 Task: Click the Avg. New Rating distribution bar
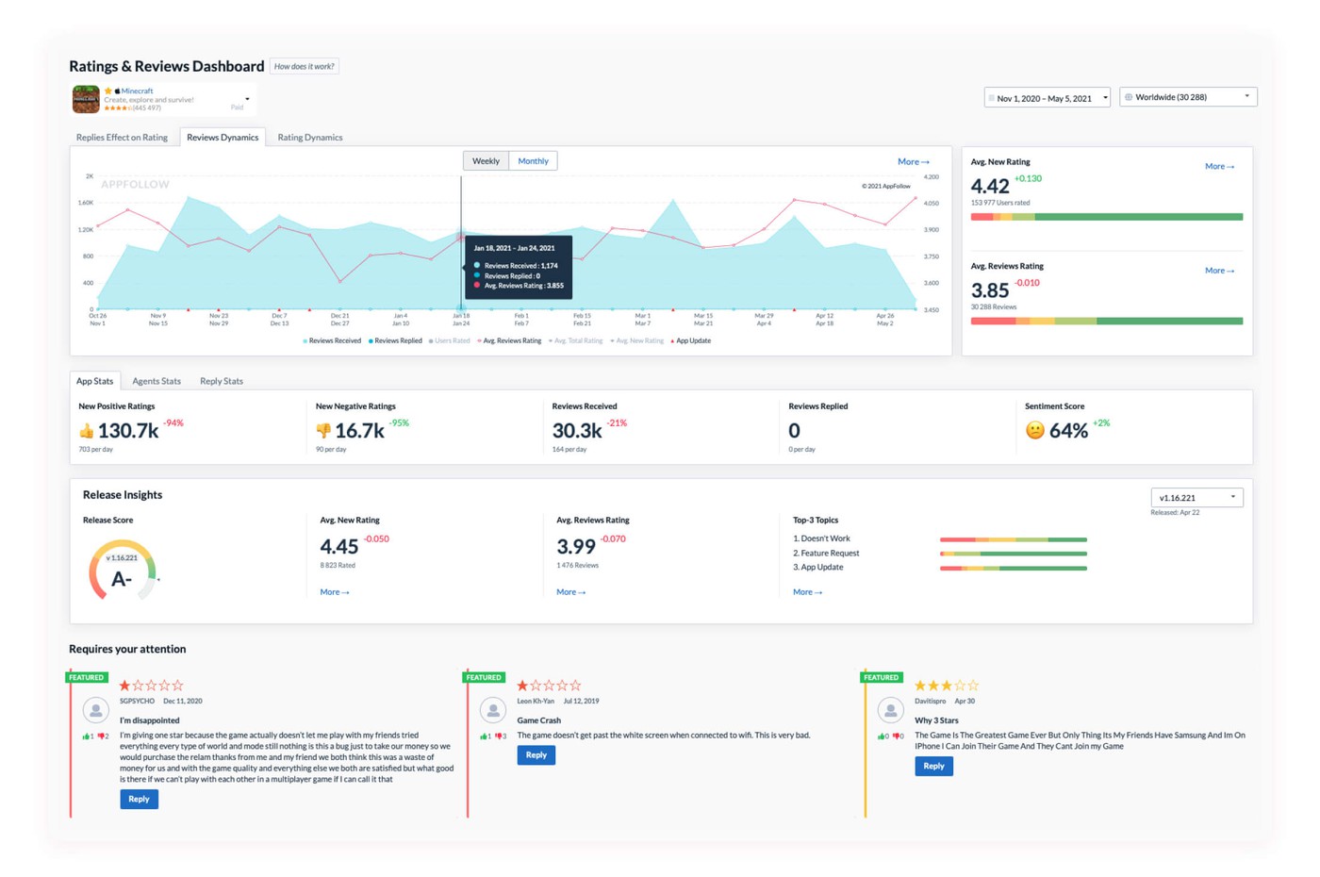[1107, 217]
